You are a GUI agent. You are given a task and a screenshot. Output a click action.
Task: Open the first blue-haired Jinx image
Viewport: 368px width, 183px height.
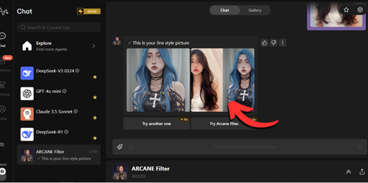pos(158,80)
